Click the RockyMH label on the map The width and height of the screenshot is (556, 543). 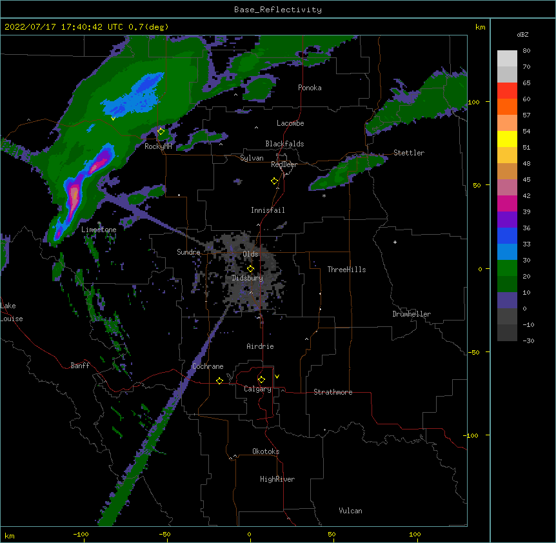158,146
